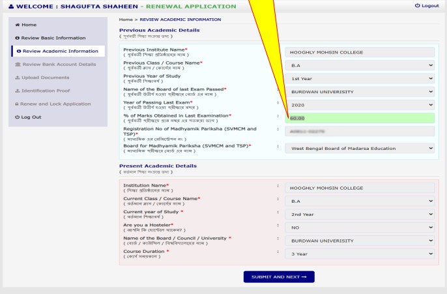Click the Previous Academic Details heading

pyautogui.click(x=160, y=30)
